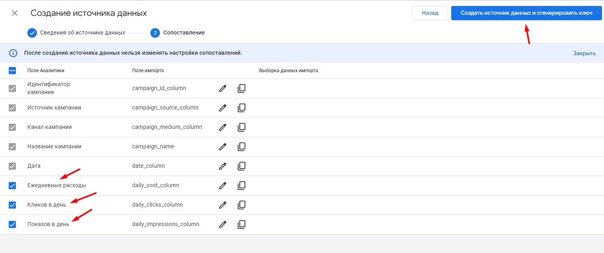Copy the campaign_name field name
The width and height of the screenshot is (604, 253).
tap(241, 147)
